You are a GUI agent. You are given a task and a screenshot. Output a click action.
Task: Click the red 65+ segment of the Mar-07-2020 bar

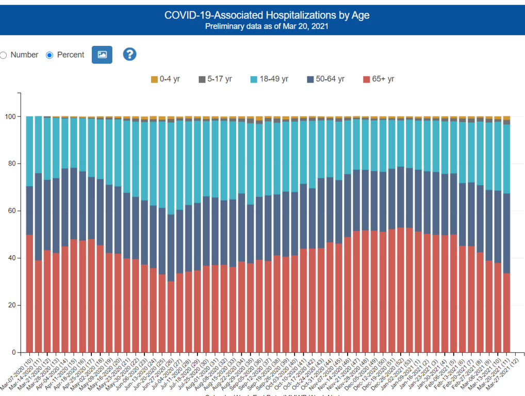pos(29,294)
